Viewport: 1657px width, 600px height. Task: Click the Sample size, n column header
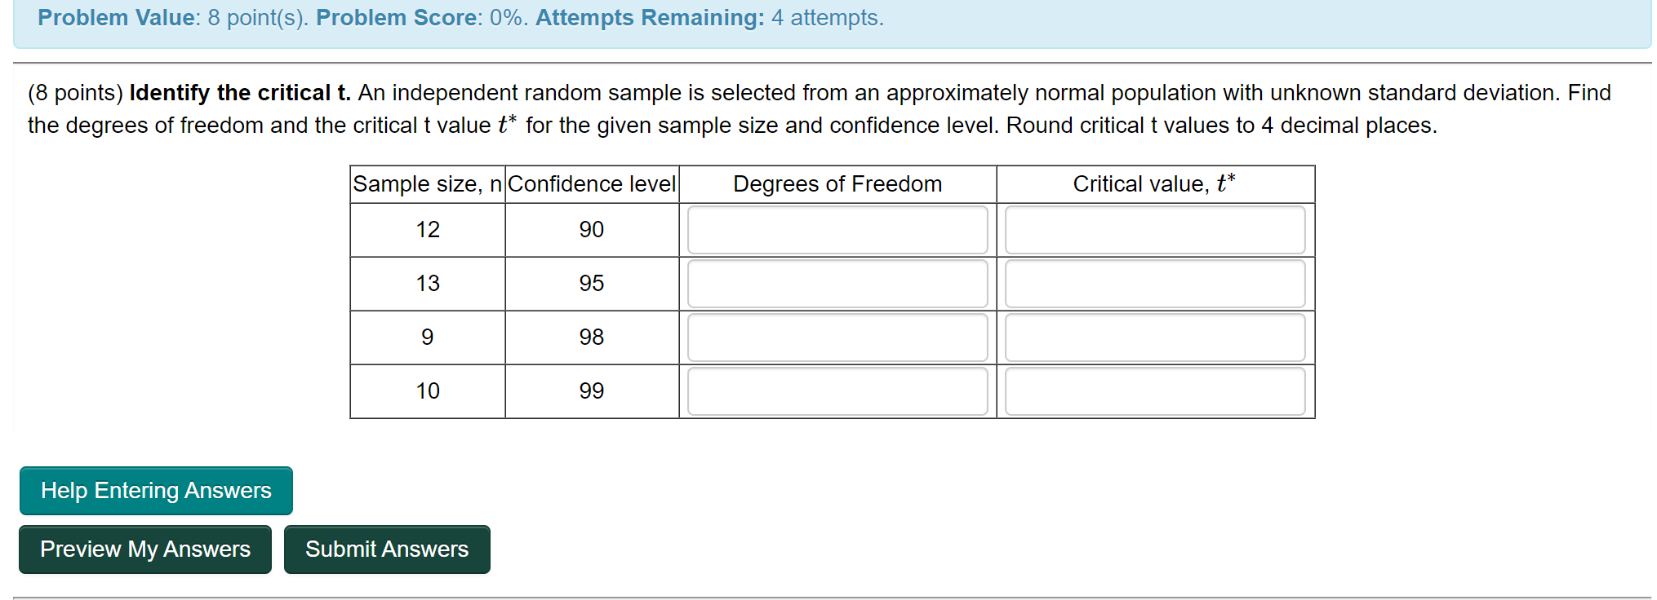pyautogui.click(x=428, y=184)
